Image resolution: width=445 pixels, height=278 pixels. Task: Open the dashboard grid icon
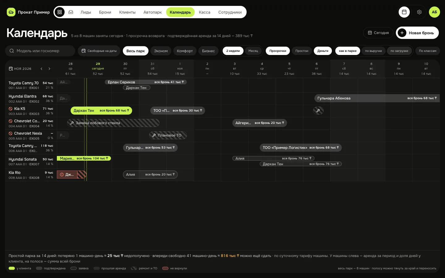tap(60, 12)
